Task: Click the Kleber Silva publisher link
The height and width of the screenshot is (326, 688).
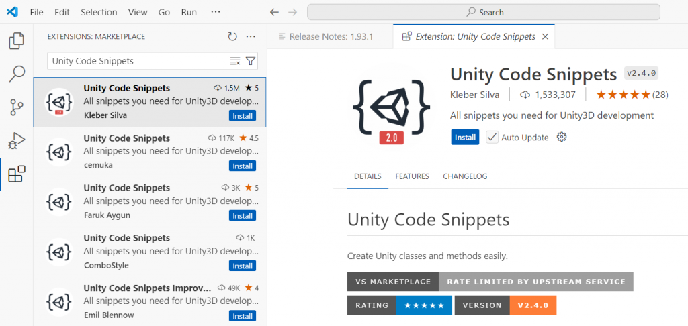Action: [x=475, y=95]
